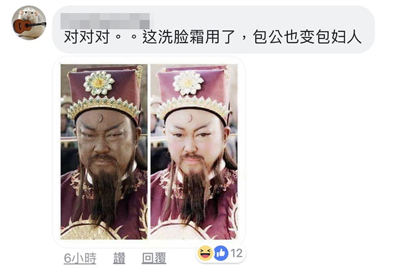Image resolution: width=399 pixels, height=278 pixels.
Task: Open the hamster with guitar profile avatar
Action: point(29,22)
